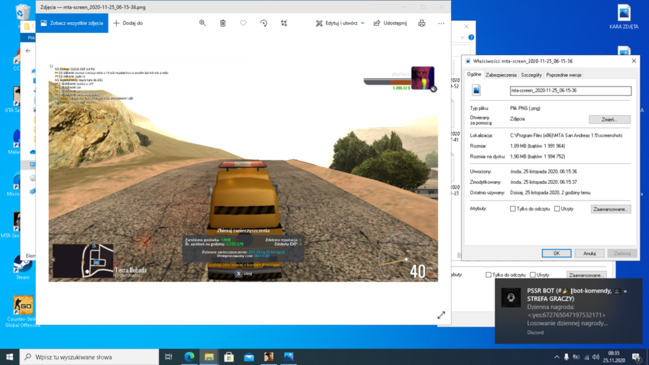Open File Explorer on the taskbar

coord(209,357)
